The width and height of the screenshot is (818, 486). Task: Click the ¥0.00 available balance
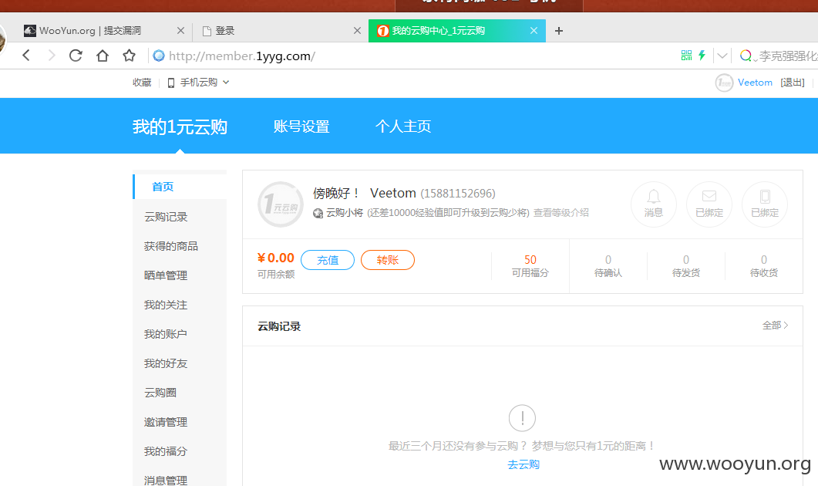276,258
